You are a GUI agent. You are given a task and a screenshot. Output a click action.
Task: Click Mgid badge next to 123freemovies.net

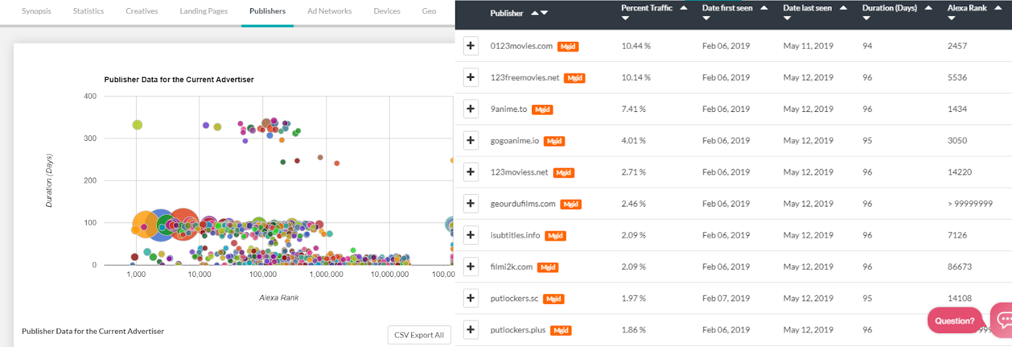click(574, 78)
